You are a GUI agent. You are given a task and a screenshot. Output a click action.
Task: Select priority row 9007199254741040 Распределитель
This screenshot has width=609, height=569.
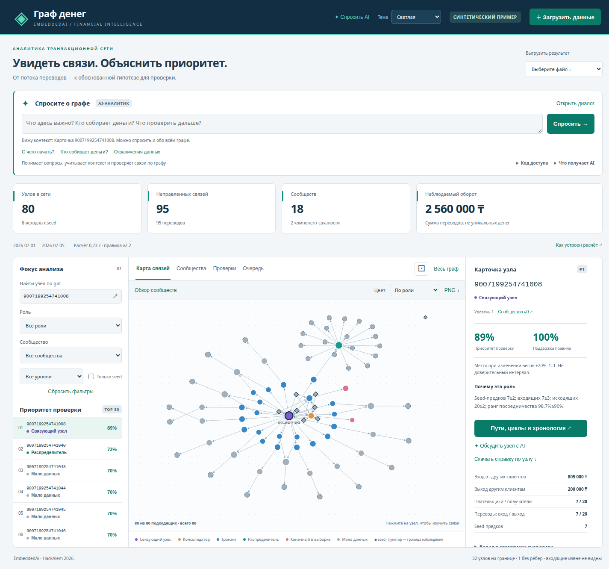(x=68, y=449)
